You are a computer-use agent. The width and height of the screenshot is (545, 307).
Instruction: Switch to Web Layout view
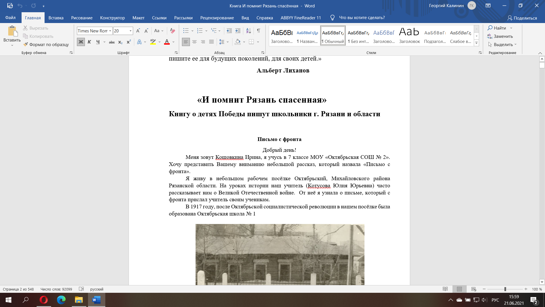coord(473,289)
